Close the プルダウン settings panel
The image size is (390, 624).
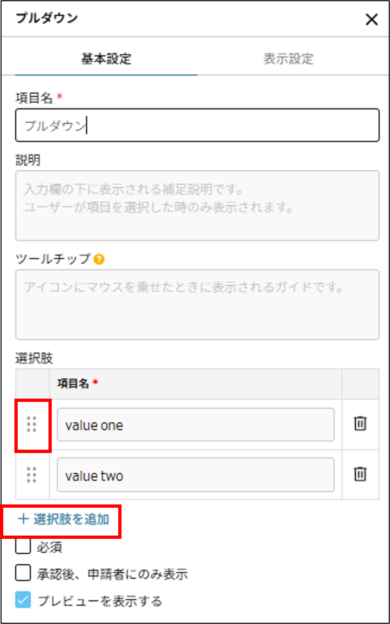click(x=372, y=19)
